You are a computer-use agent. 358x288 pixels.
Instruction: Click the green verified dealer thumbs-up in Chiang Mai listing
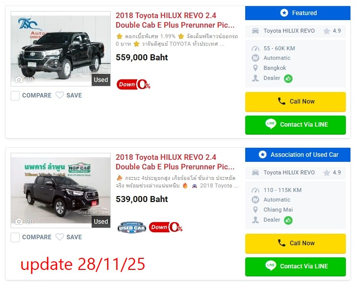tap(288, 220)
